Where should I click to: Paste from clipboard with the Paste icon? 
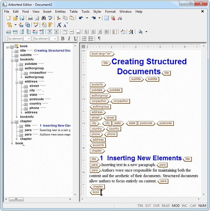72,18
